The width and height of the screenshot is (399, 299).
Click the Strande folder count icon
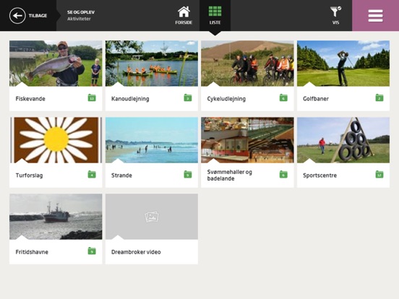click(188, 175)
